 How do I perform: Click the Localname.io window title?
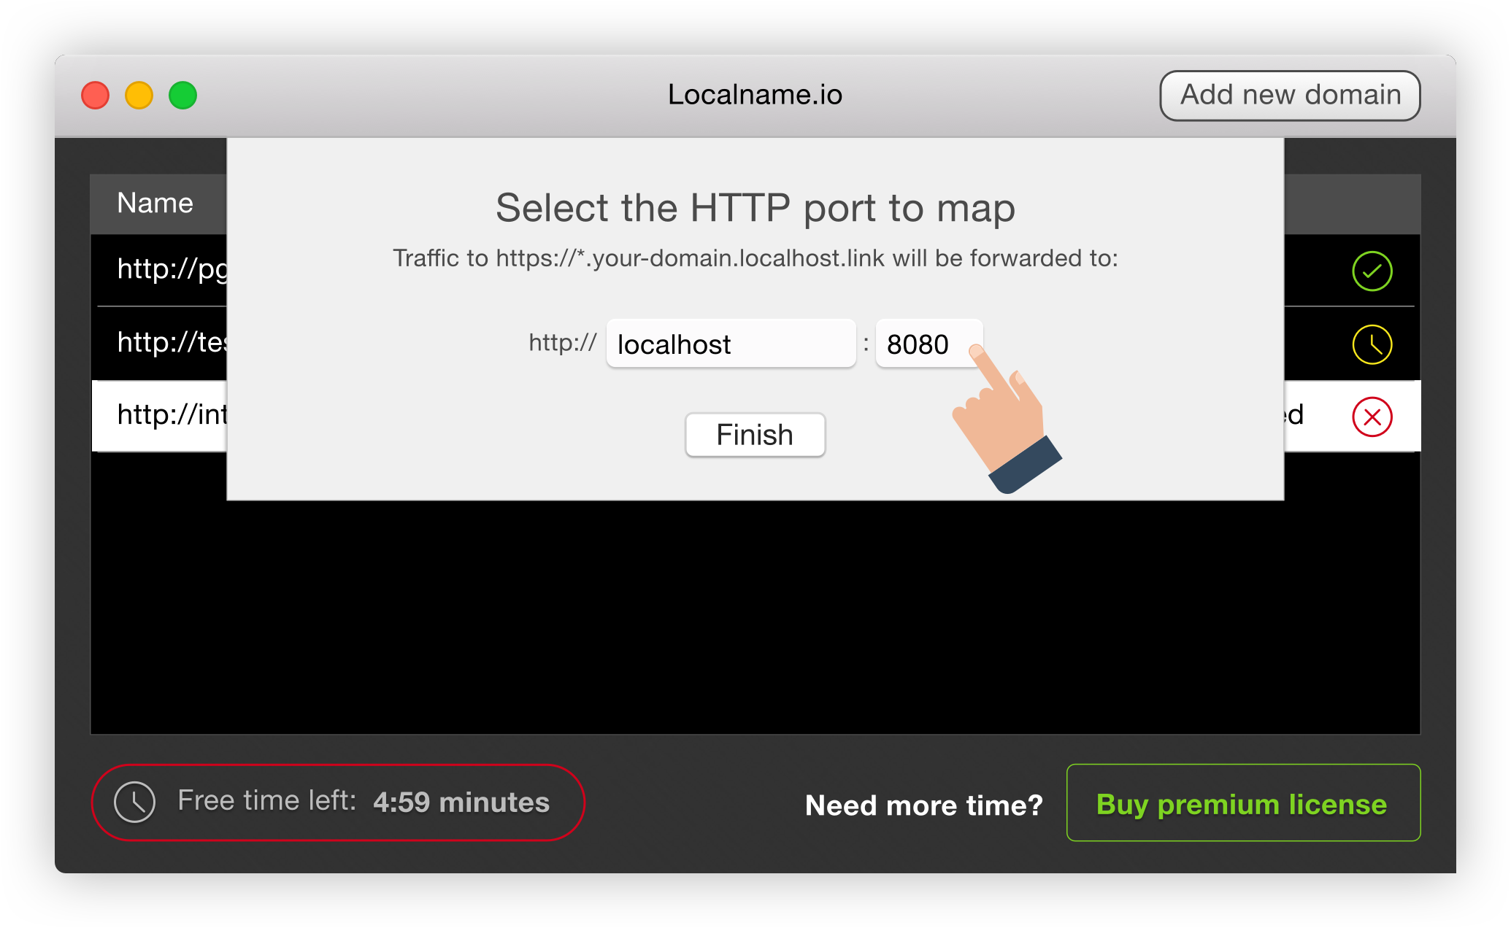[755, 95]
